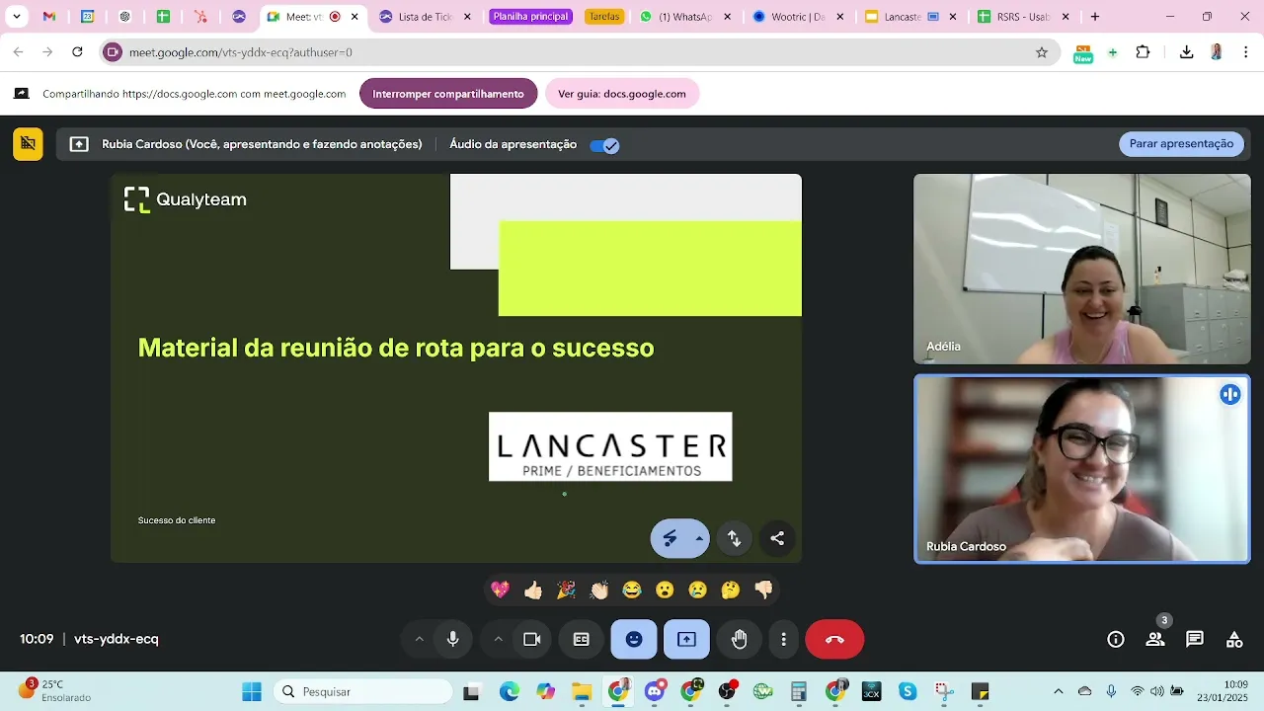Click the Parar apresentação button
The width and height of the screenshot is (1264, 711).
(x=1181, y=144)
